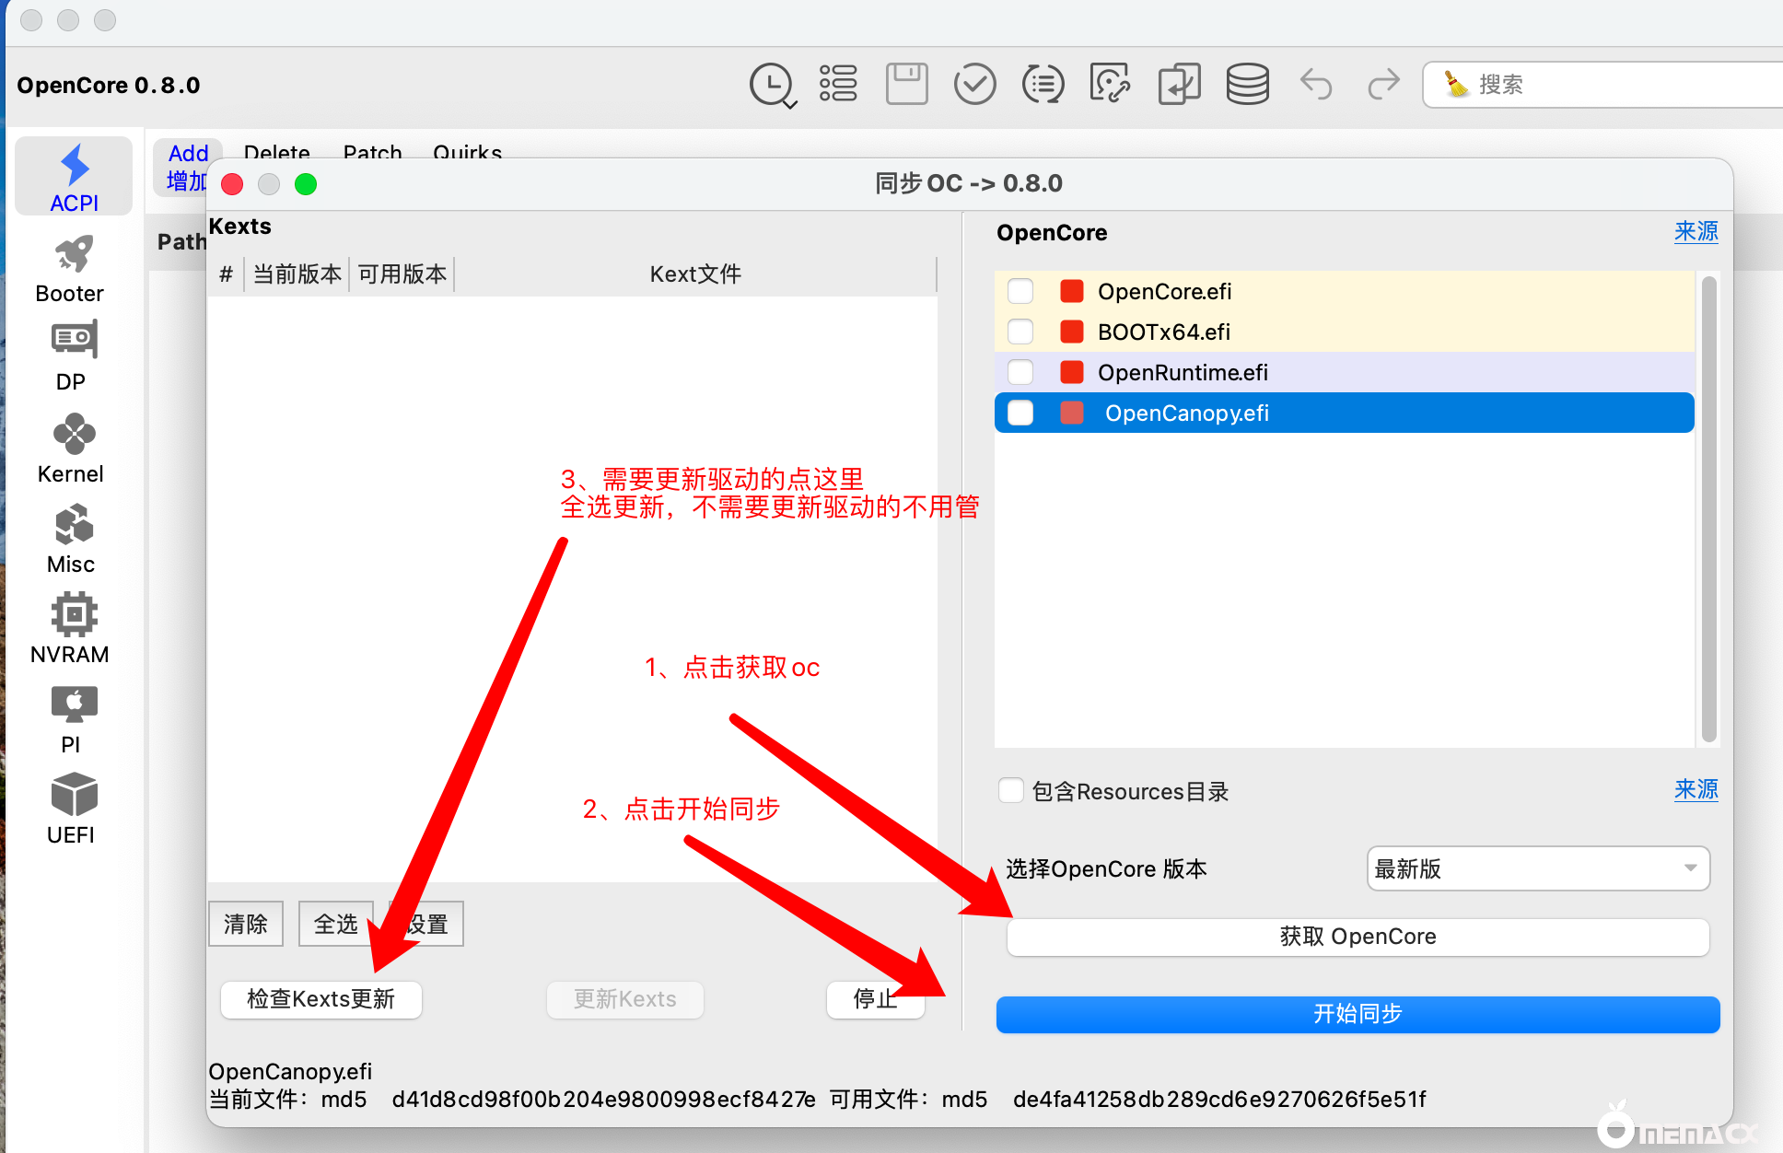Enable 包含Resources目录 checkbox
1783x1153 pixels.
[x=1011, y=791]
